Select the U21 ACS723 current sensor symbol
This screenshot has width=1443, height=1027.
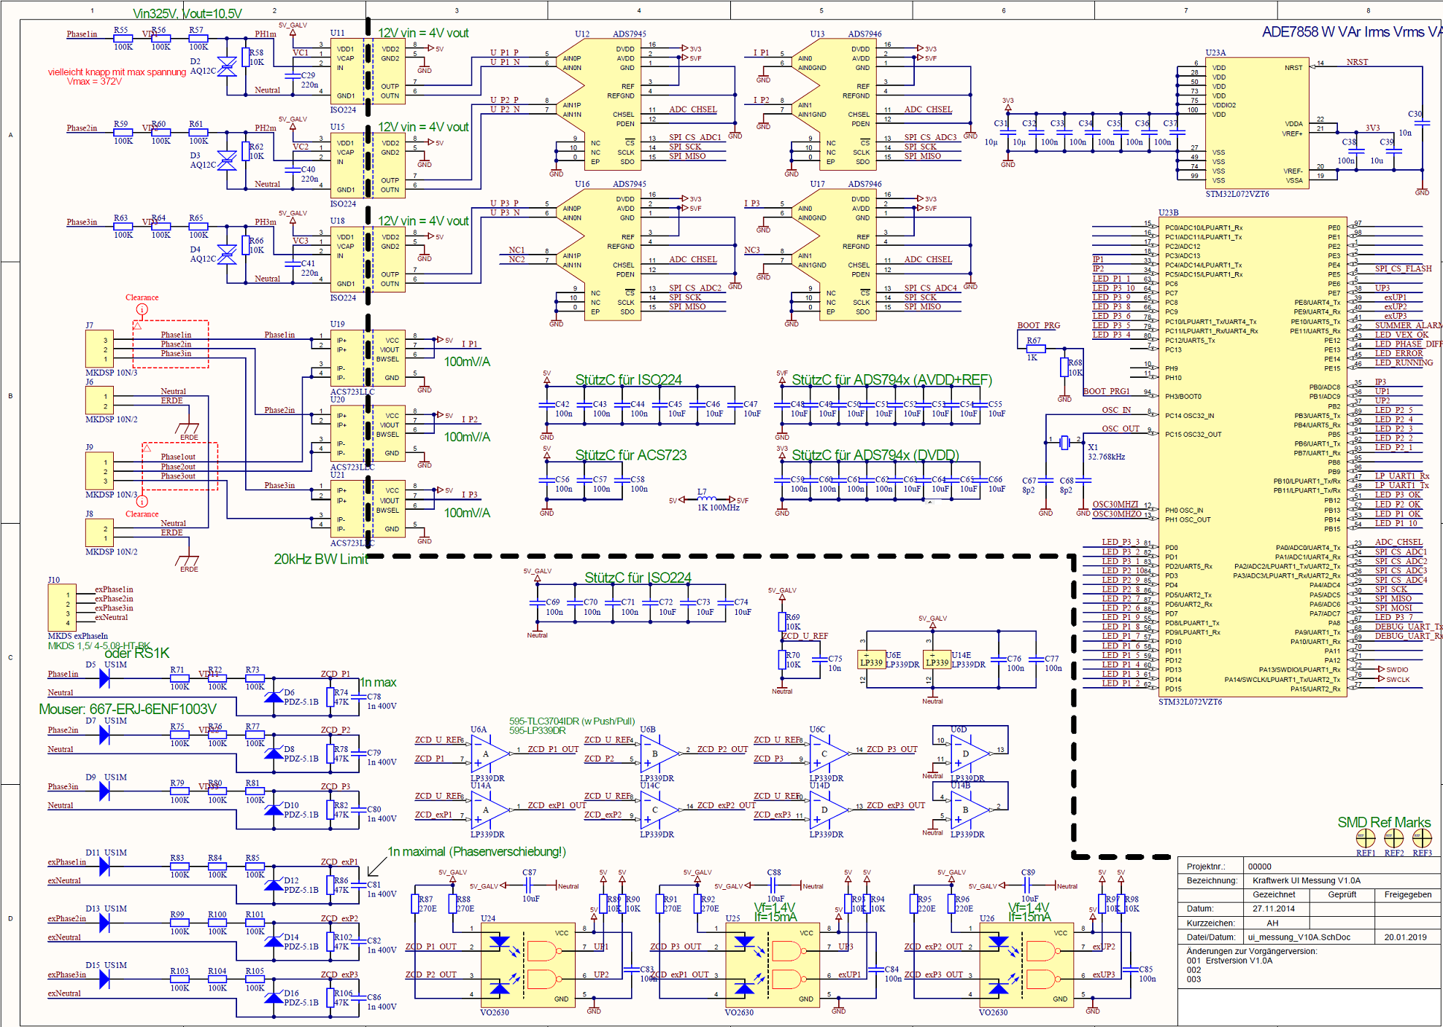tap(368, 508)
